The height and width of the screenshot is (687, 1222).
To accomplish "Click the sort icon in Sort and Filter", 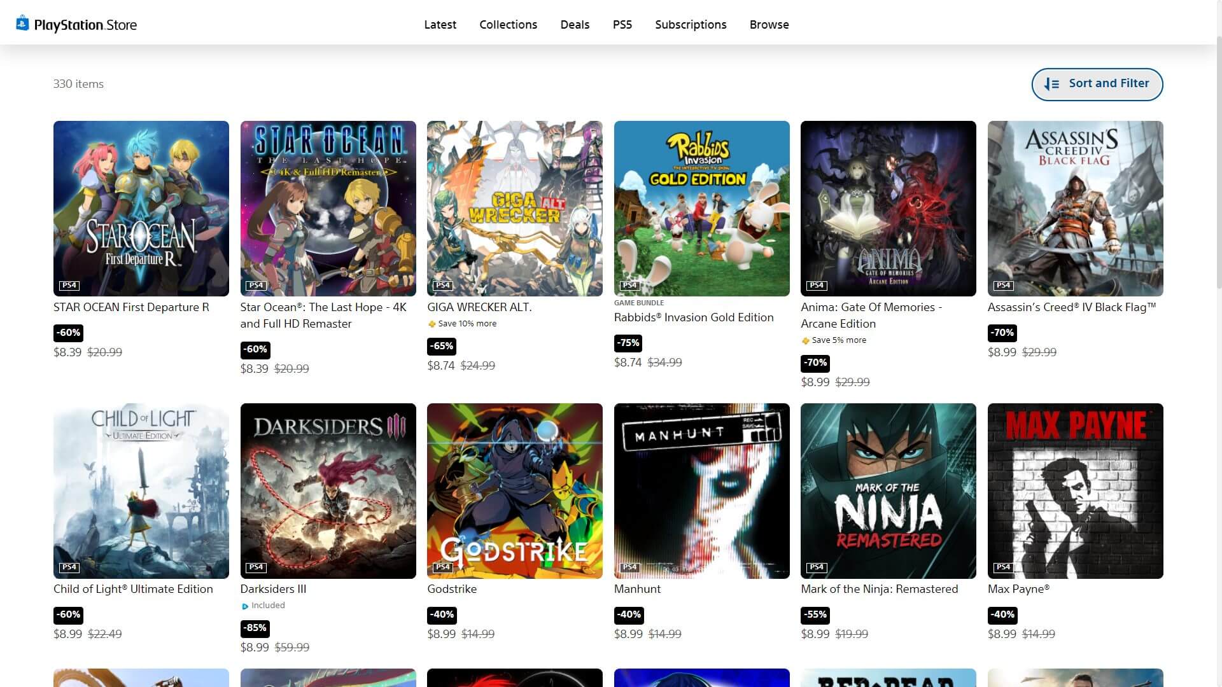I will pyautogui.click(x=1051, y=84).
